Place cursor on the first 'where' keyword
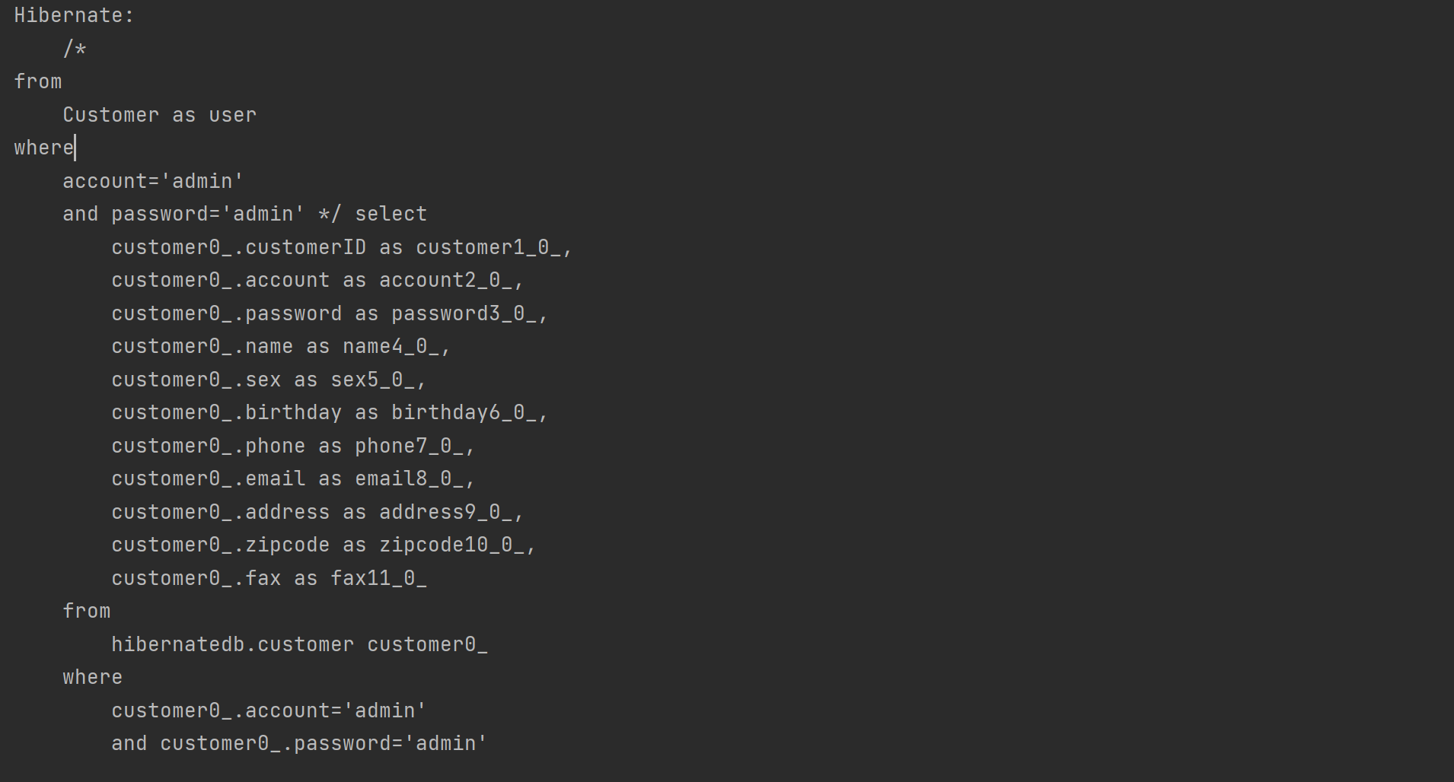This screenshot has width=1454, height=782. click(44, 148)
